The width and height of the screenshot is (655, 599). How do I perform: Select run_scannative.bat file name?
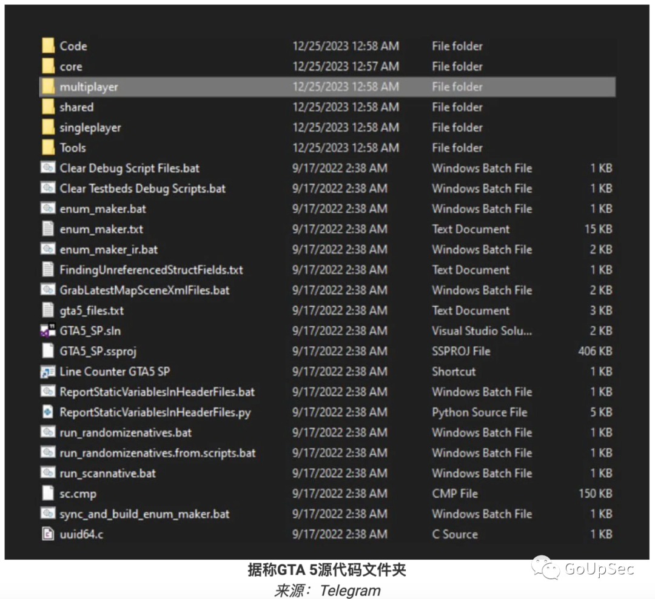point(107,474)
